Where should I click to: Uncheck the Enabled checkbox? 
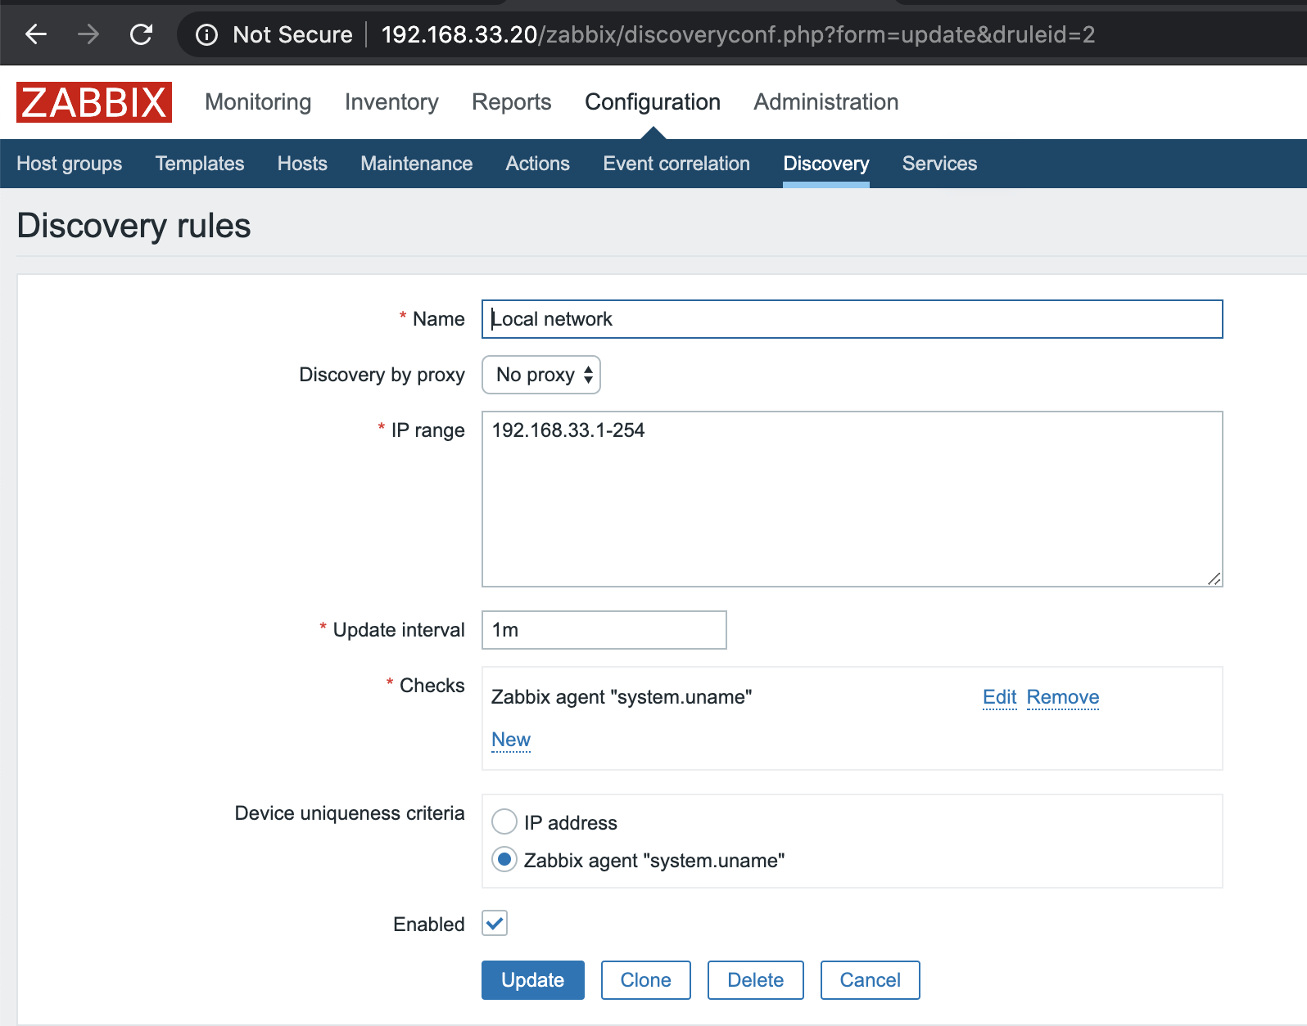coord(495,923)
